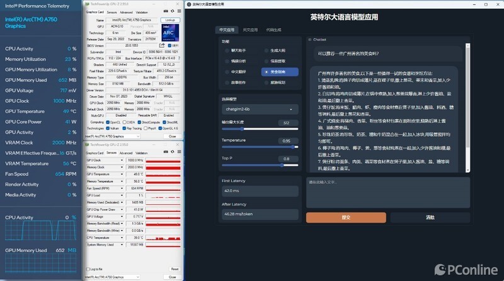Click the Temperature slider track
Image resolution: width=504 pixels, height=281 pixels.
point(260,147)
